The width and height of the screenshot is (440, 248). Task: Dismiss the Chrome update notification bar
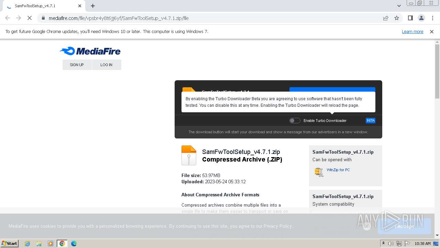click(x=432, y=32)
